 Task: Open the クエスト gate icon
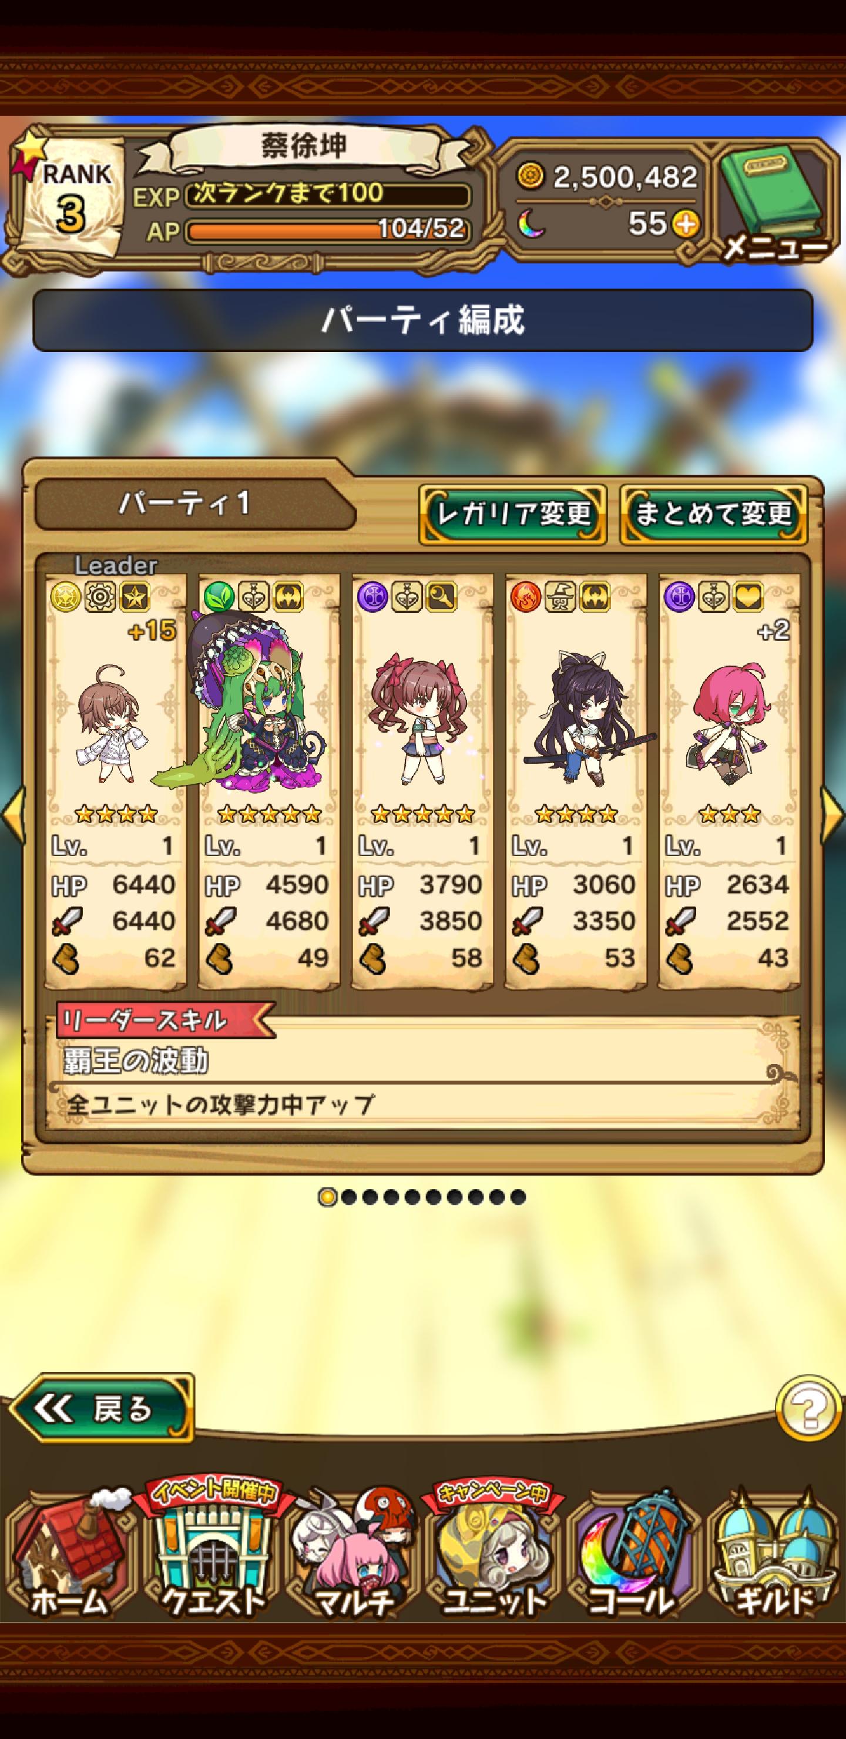point(212,1553)
